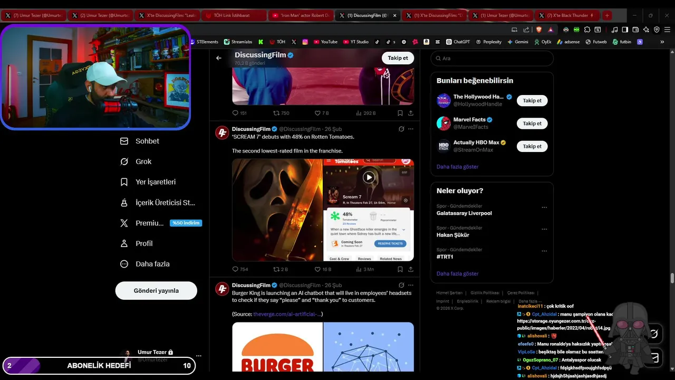Open Grok actions on SCREAM 7 post
Viewport: 675px width, 380px height.
[x=401, y=129]
